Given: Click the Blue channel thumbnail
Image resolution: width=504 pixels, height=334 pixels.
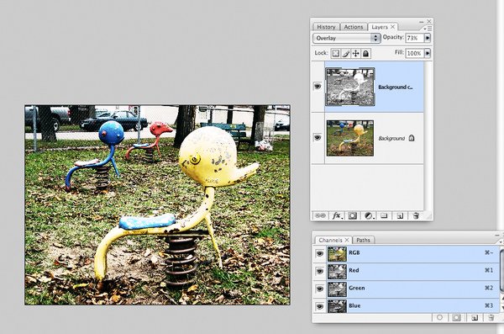Looking at the screenshot, I should (x=337, y=306).
